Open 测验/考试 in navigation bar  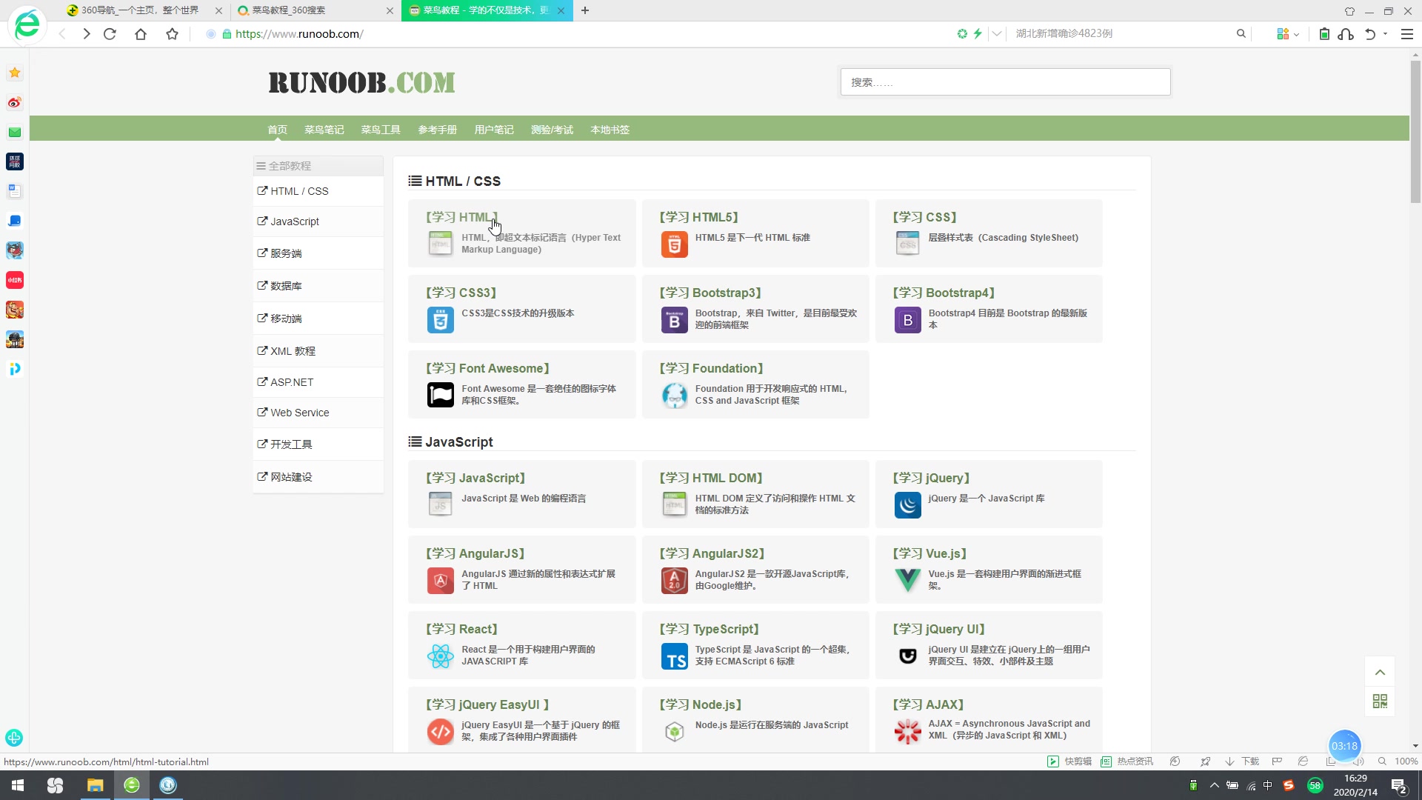point(552,130)
